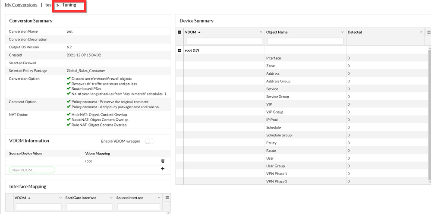Click the Tuning breadcrumb item
Image resolution: width=431 pixels, height=214 pixels.
pos(69,5)
